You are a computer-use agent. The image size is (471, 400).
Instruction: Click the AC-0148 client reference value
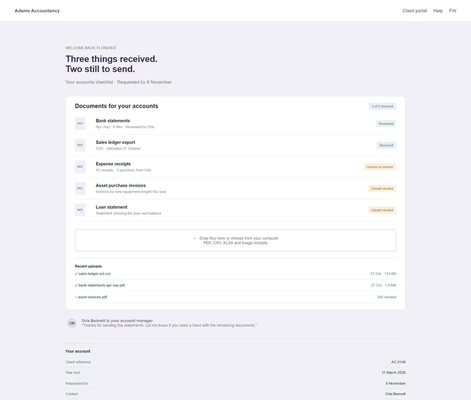point(398,362)
